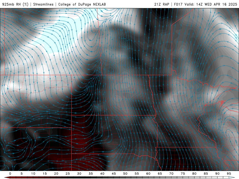This screenshot has width=239, height=179.
Task: Click the '60' value on the RH scale
Action: tap(148, 174)
